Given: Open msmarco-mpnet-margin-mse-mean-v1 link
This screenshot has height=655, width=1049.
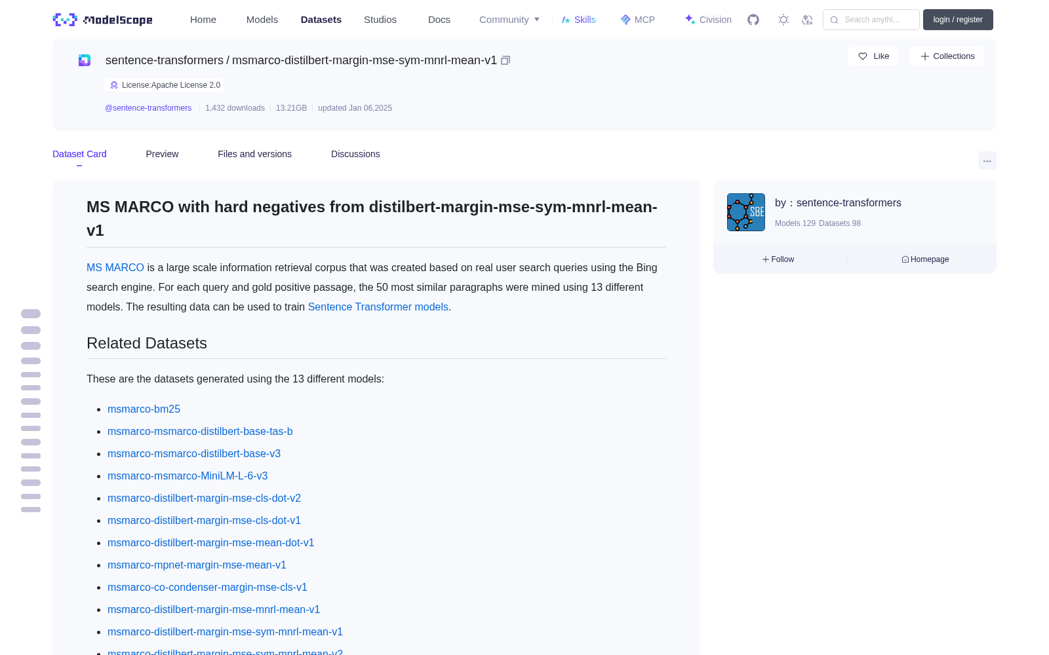Looking at the screenshot, I should point(197,565).
